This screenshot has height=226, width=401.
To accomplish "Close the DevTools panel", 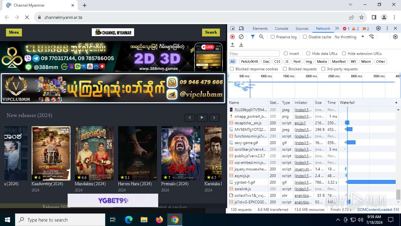I will [x=395, y=28].
